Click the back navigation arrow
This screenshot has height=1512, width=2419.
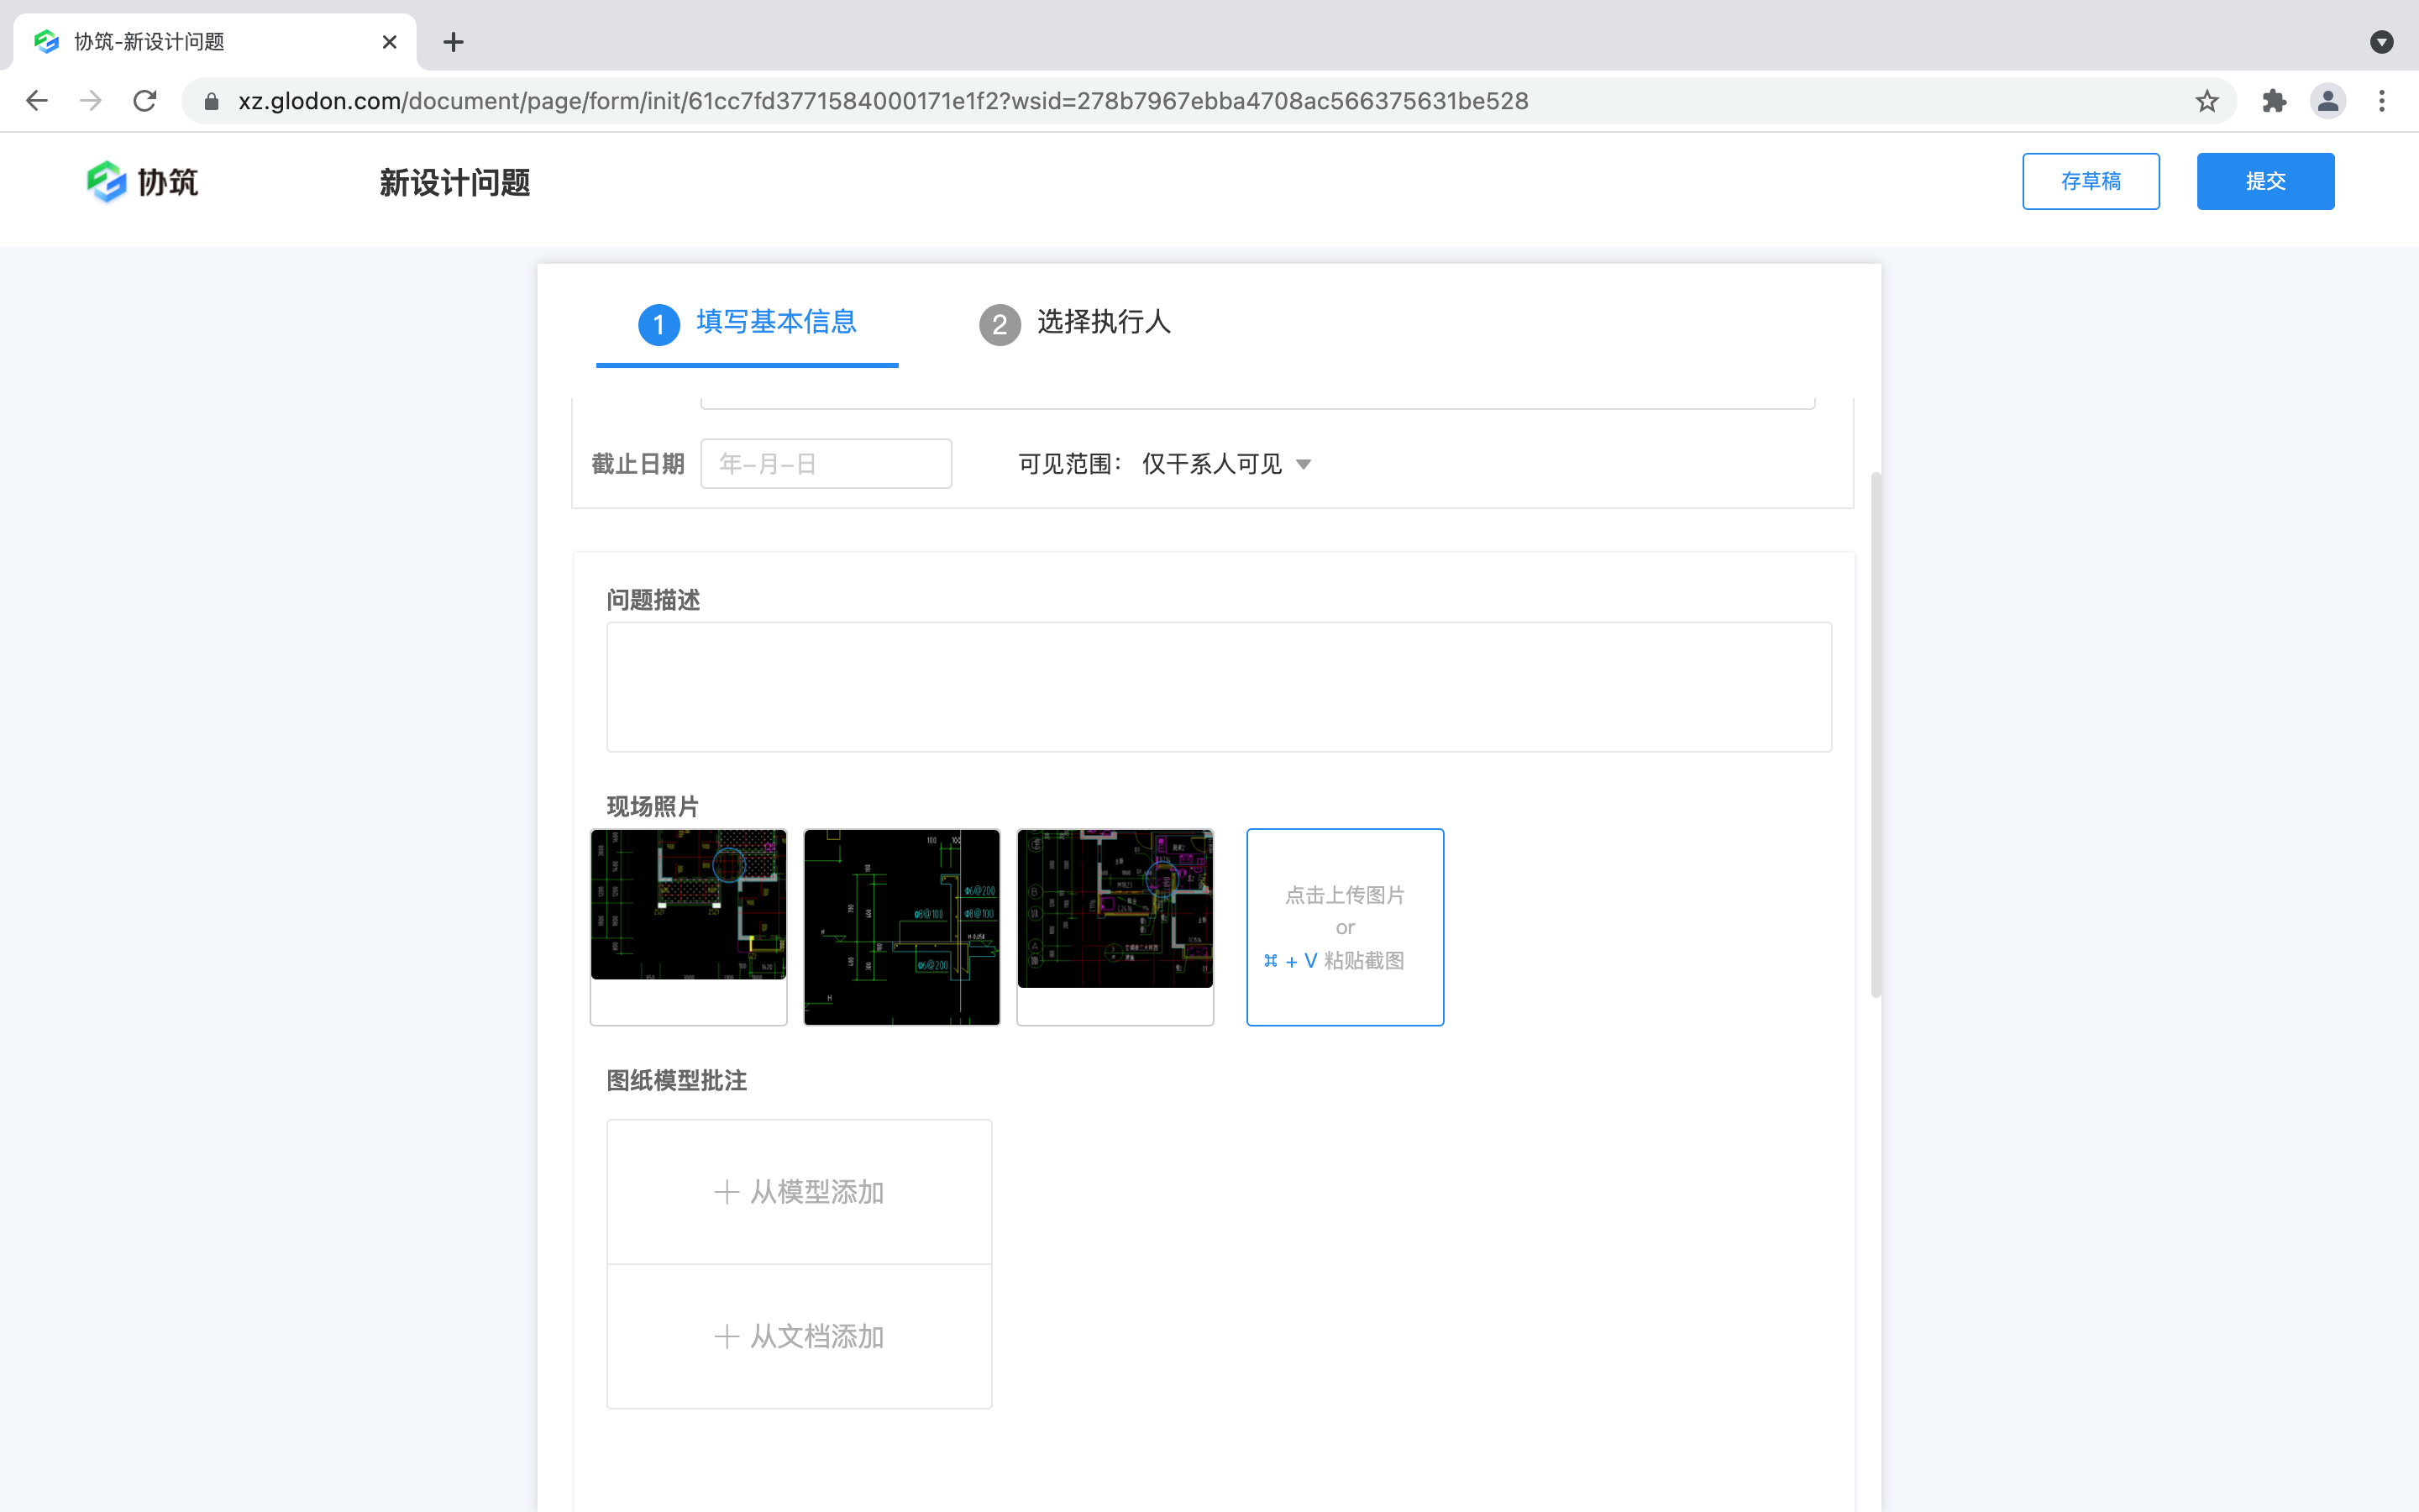coord(36,100)
